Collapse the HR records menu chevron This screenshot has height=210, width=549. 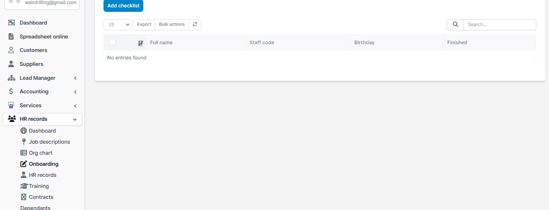tap(75, 120)
